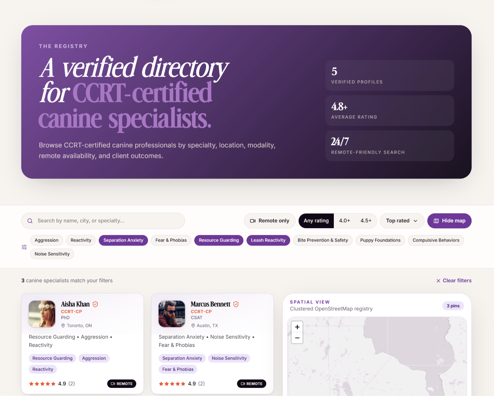Toggle the Puppy Foundations chip

tap(381, 240)
